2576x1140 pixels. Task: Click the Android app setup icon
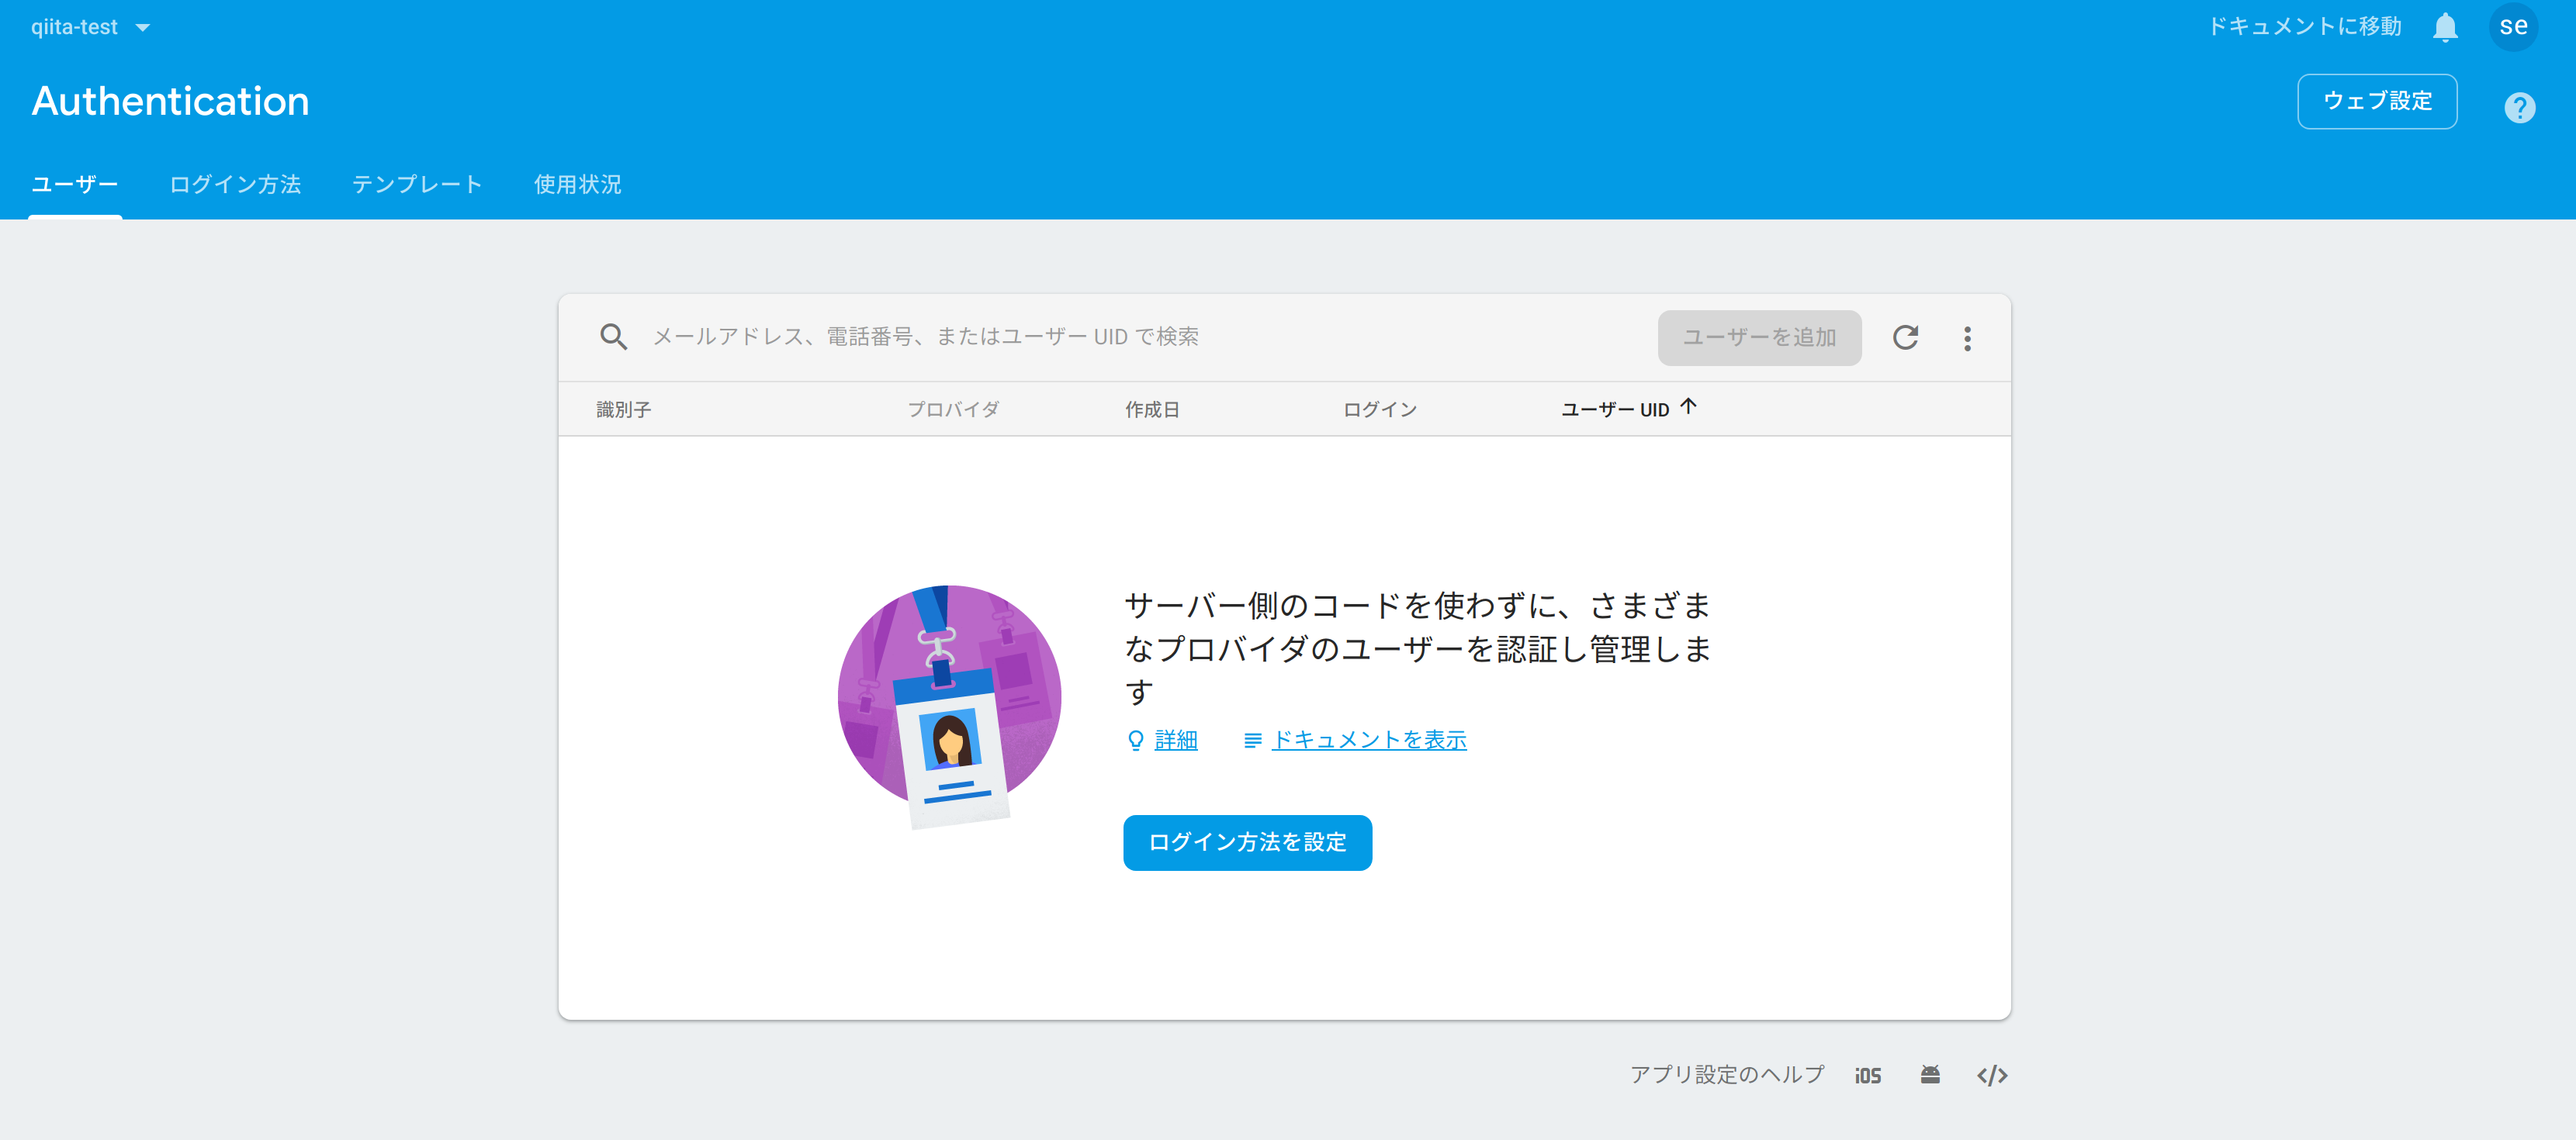coord(1931,1075)
